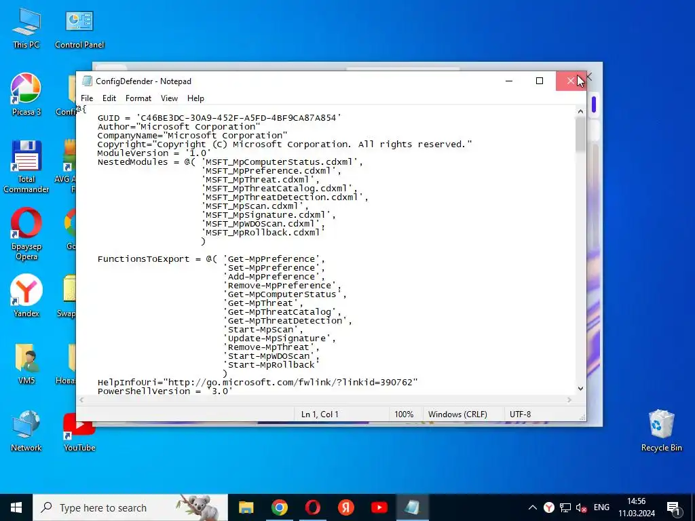Click the vertical scrollbar down arrow in Notepad
This screenshot has height=521, width=695.
pos(580,389)
